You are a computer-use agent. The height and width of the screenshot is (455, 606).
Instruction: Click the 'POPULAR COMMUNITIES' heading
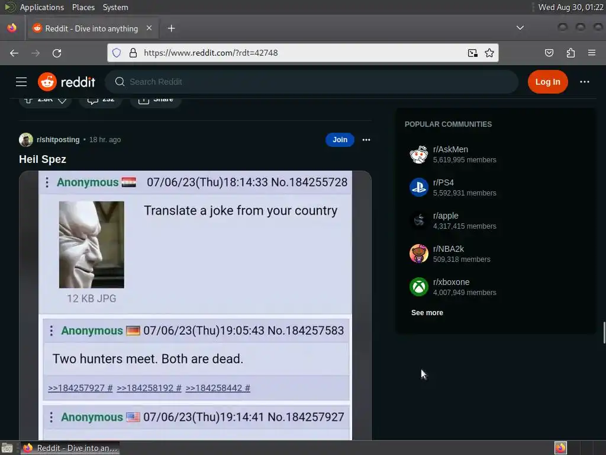(448, 124)
